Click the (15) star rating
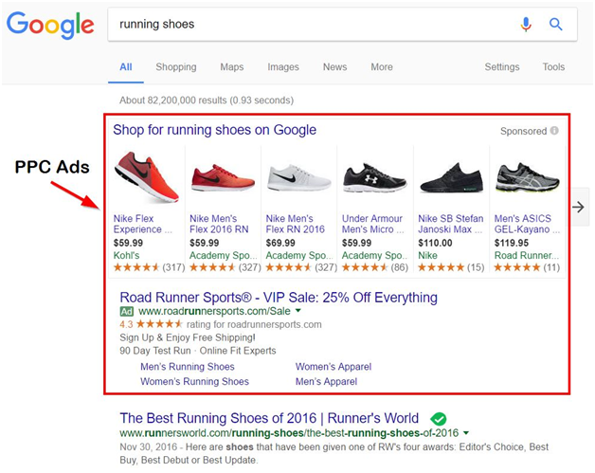Image resolution: width=595 pixels, height=473 pixels. tap(451, 267)
